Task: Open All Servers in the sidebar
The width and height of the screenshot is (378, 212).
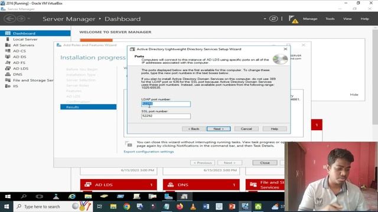Action: (x=24, y=45)
